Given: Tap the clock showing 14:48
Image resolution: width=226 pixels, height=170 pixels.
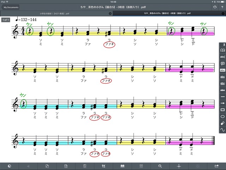Looking at the screenshot, I should [113, 2].
